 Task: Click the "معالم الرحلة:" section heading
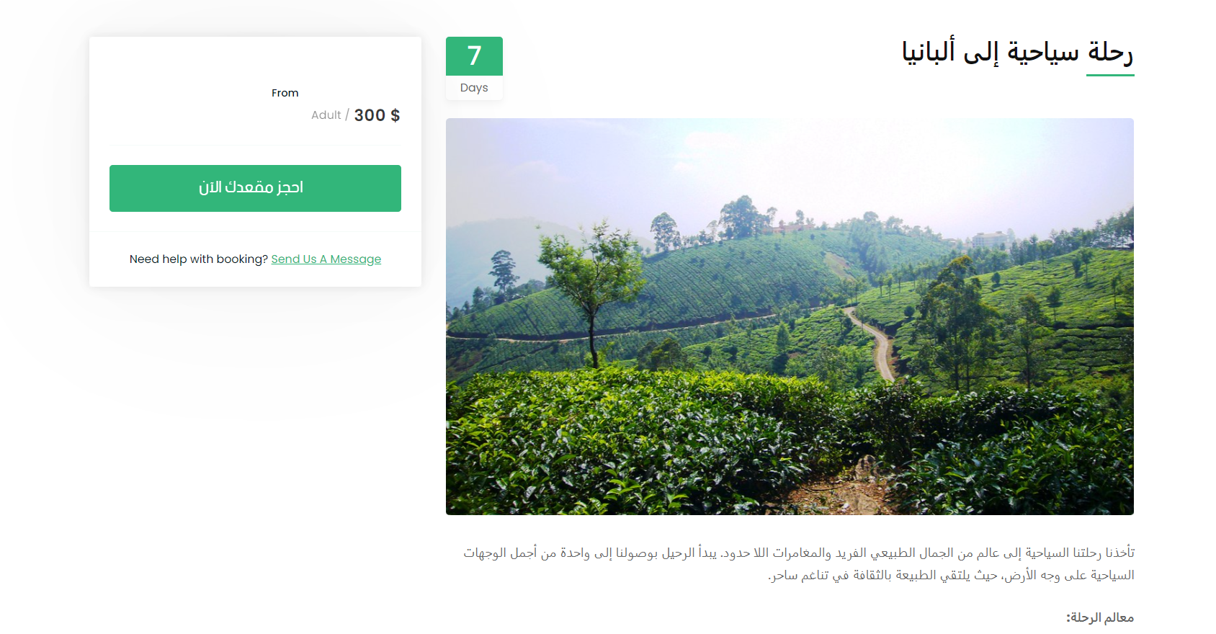[x=1100, y=617]
